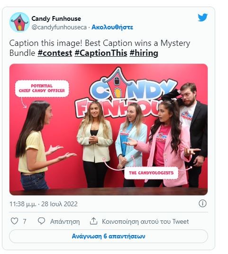Open the #CaptionThis hashtag
The image size is (228, 254).
[x=100, y=53]
